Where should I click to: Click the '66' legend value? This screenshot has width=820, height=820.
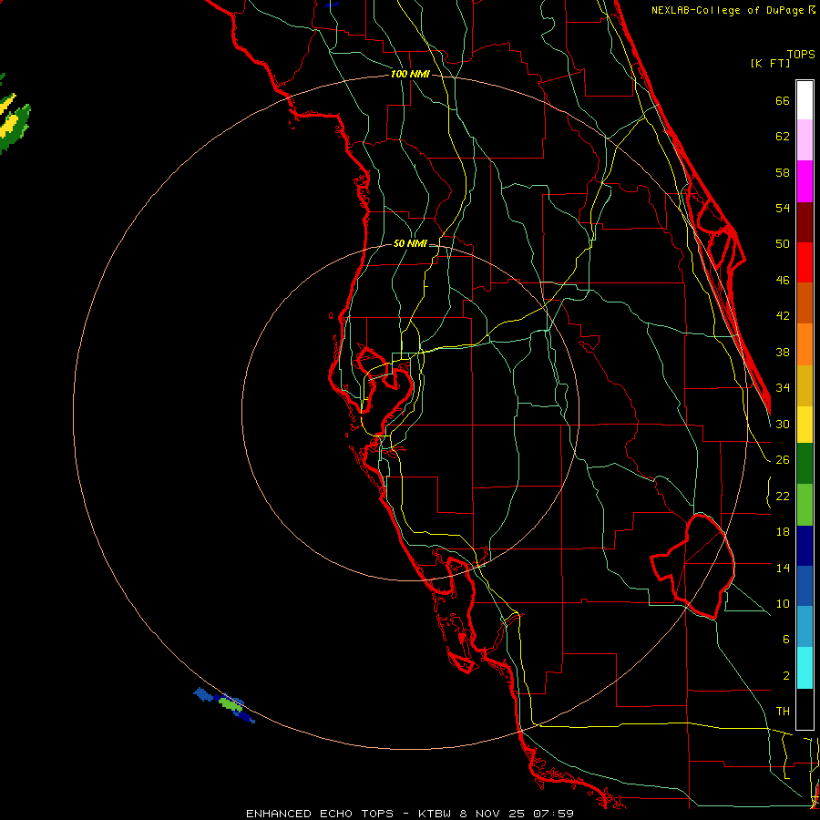point(783,100)
